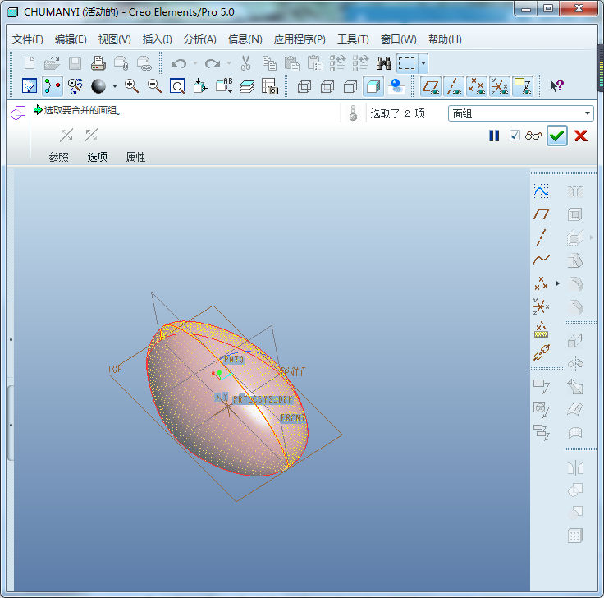Click the Reorient view icon

[200, 86]
